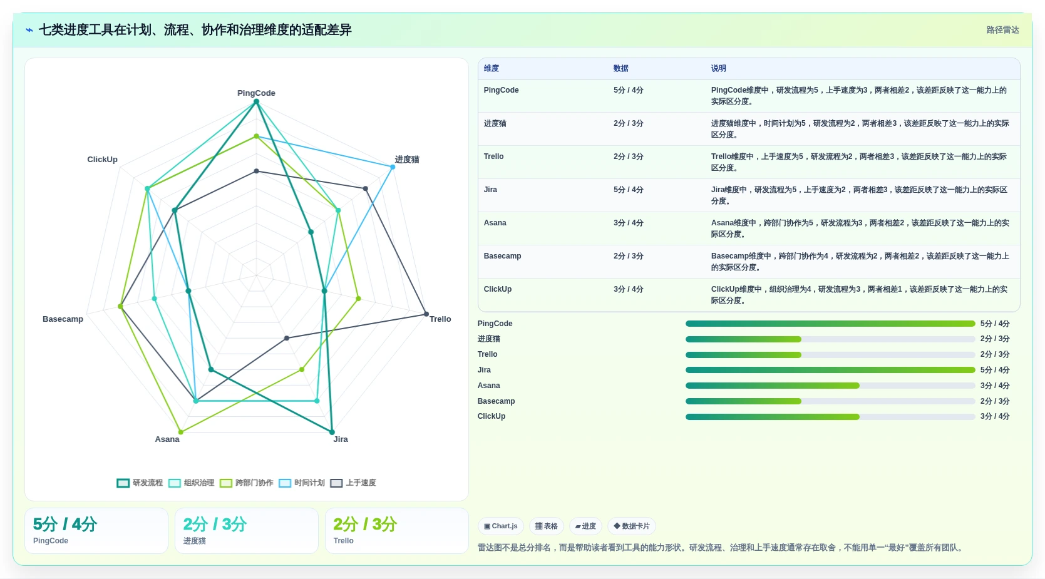
Task: Click the 维度 column header
Action: click(492, 68)
